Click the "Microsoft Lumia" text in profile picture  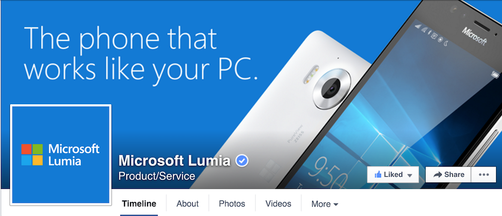coord(74,155)
